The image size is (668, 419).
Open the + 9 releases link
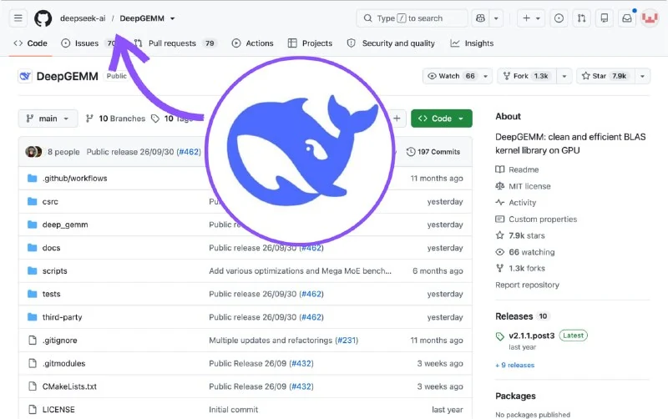tap(514, 365)
